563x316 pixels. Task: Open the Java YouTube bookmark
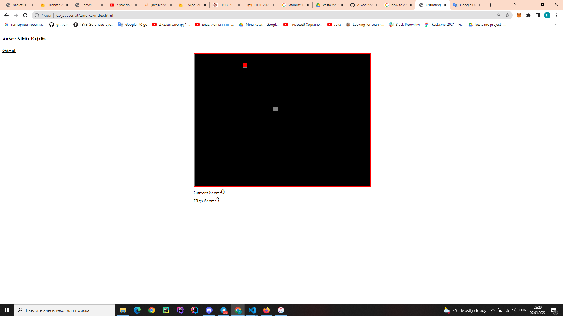(x=334, y=25)
